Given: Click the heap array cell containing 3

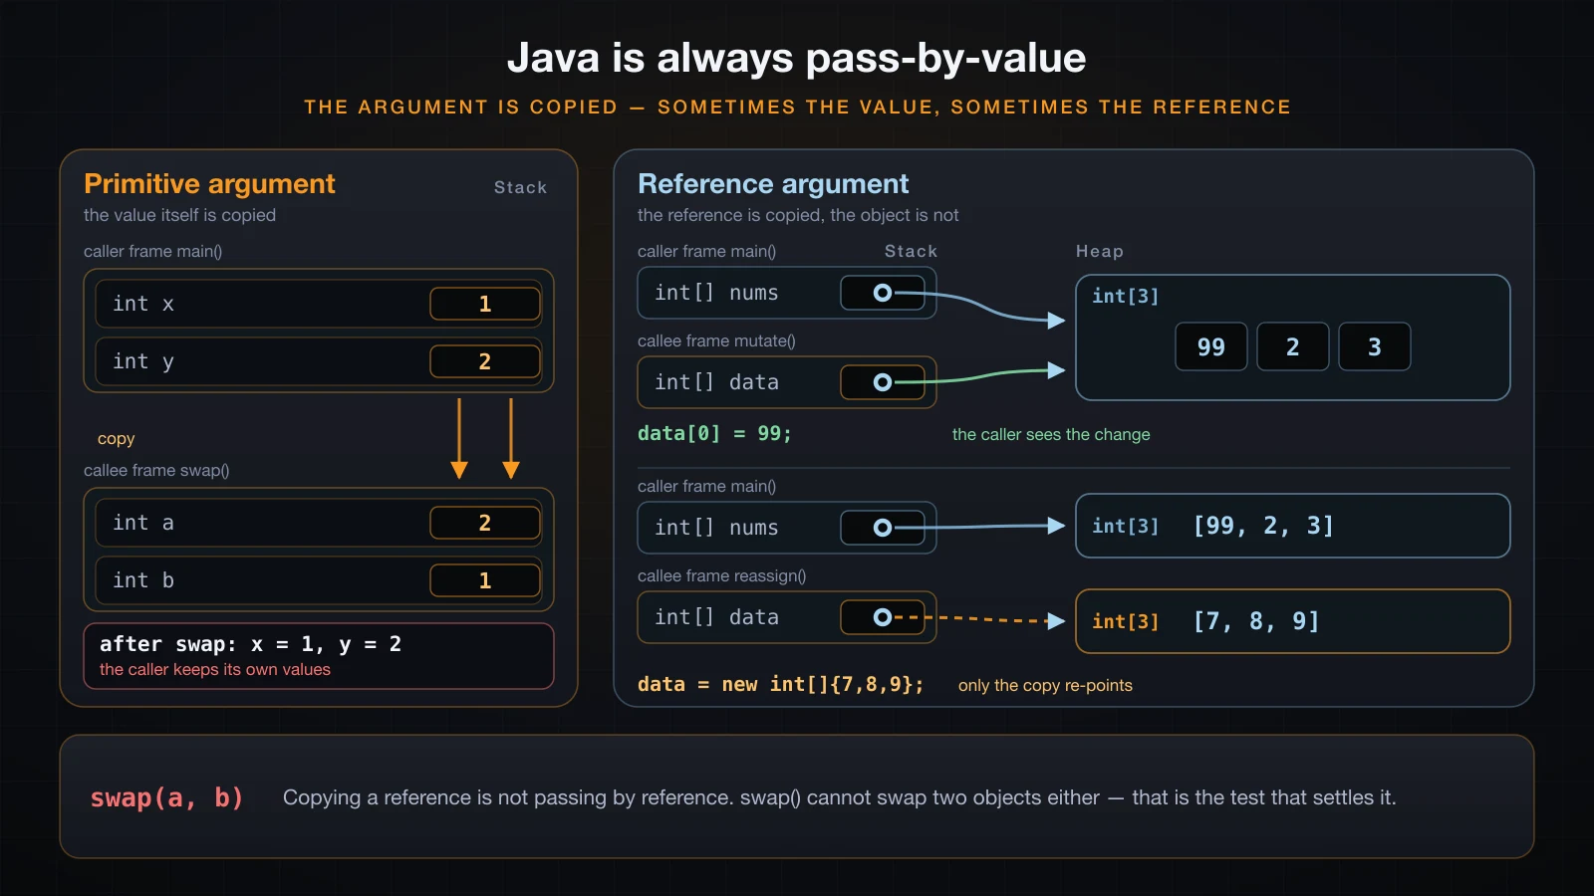Looking at the screenshot, I should [1375, 346].
